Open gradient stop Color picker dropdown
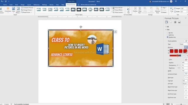This screenshot has height=105, width=188. pos(186,59)
